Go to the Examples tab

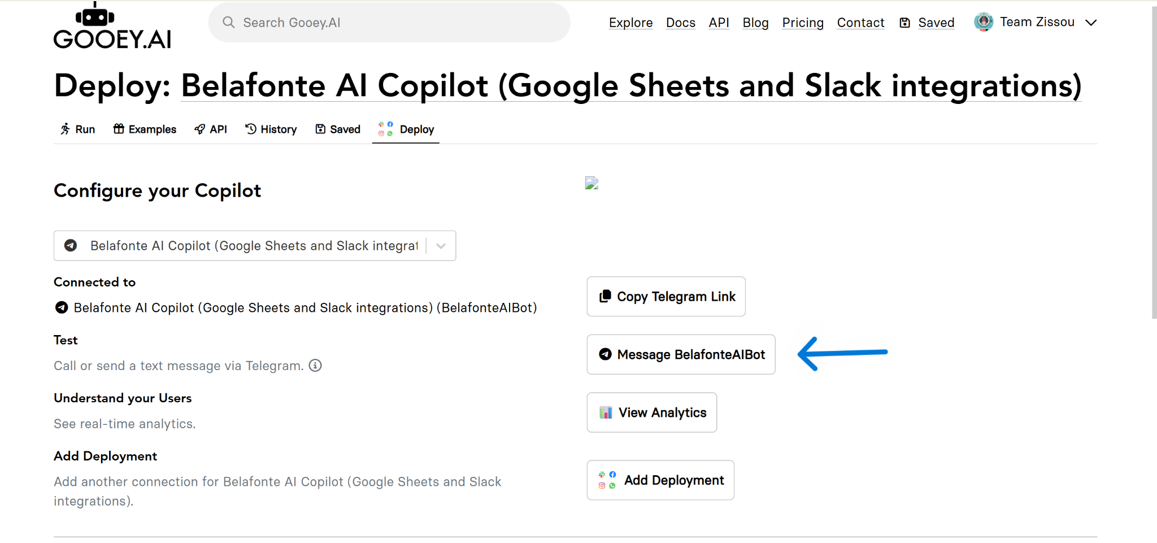point(145,129)
